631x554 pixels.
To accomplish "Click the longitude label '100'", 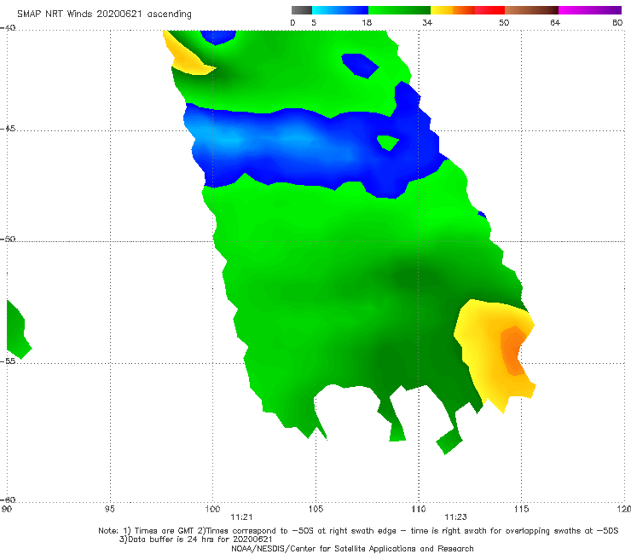I will click(212, 509).
